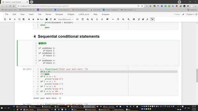This screenshot has width=198, height=111.
Task: Open the Kernel menu
Action: pyautogui.click(x=48, y=14)
